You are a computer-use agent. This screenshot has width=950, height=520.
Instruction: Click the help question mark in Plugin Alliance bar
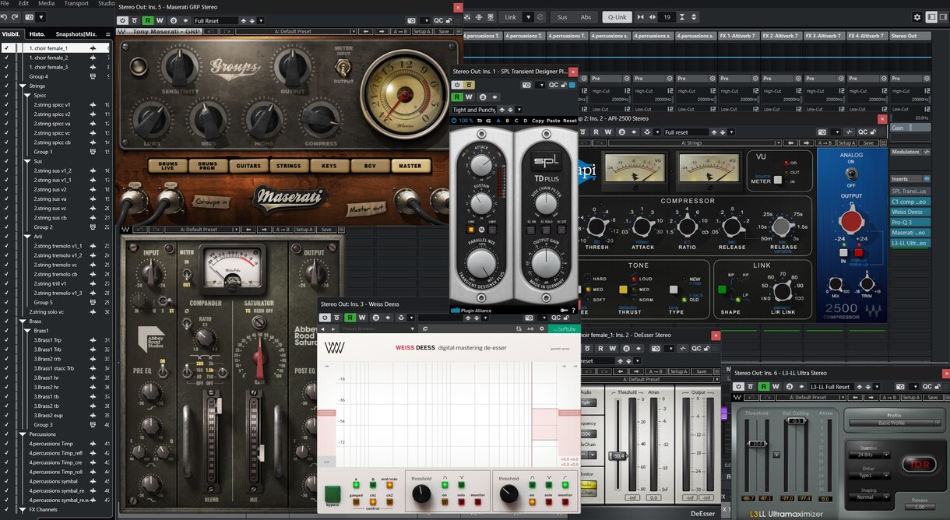point(573,310)
